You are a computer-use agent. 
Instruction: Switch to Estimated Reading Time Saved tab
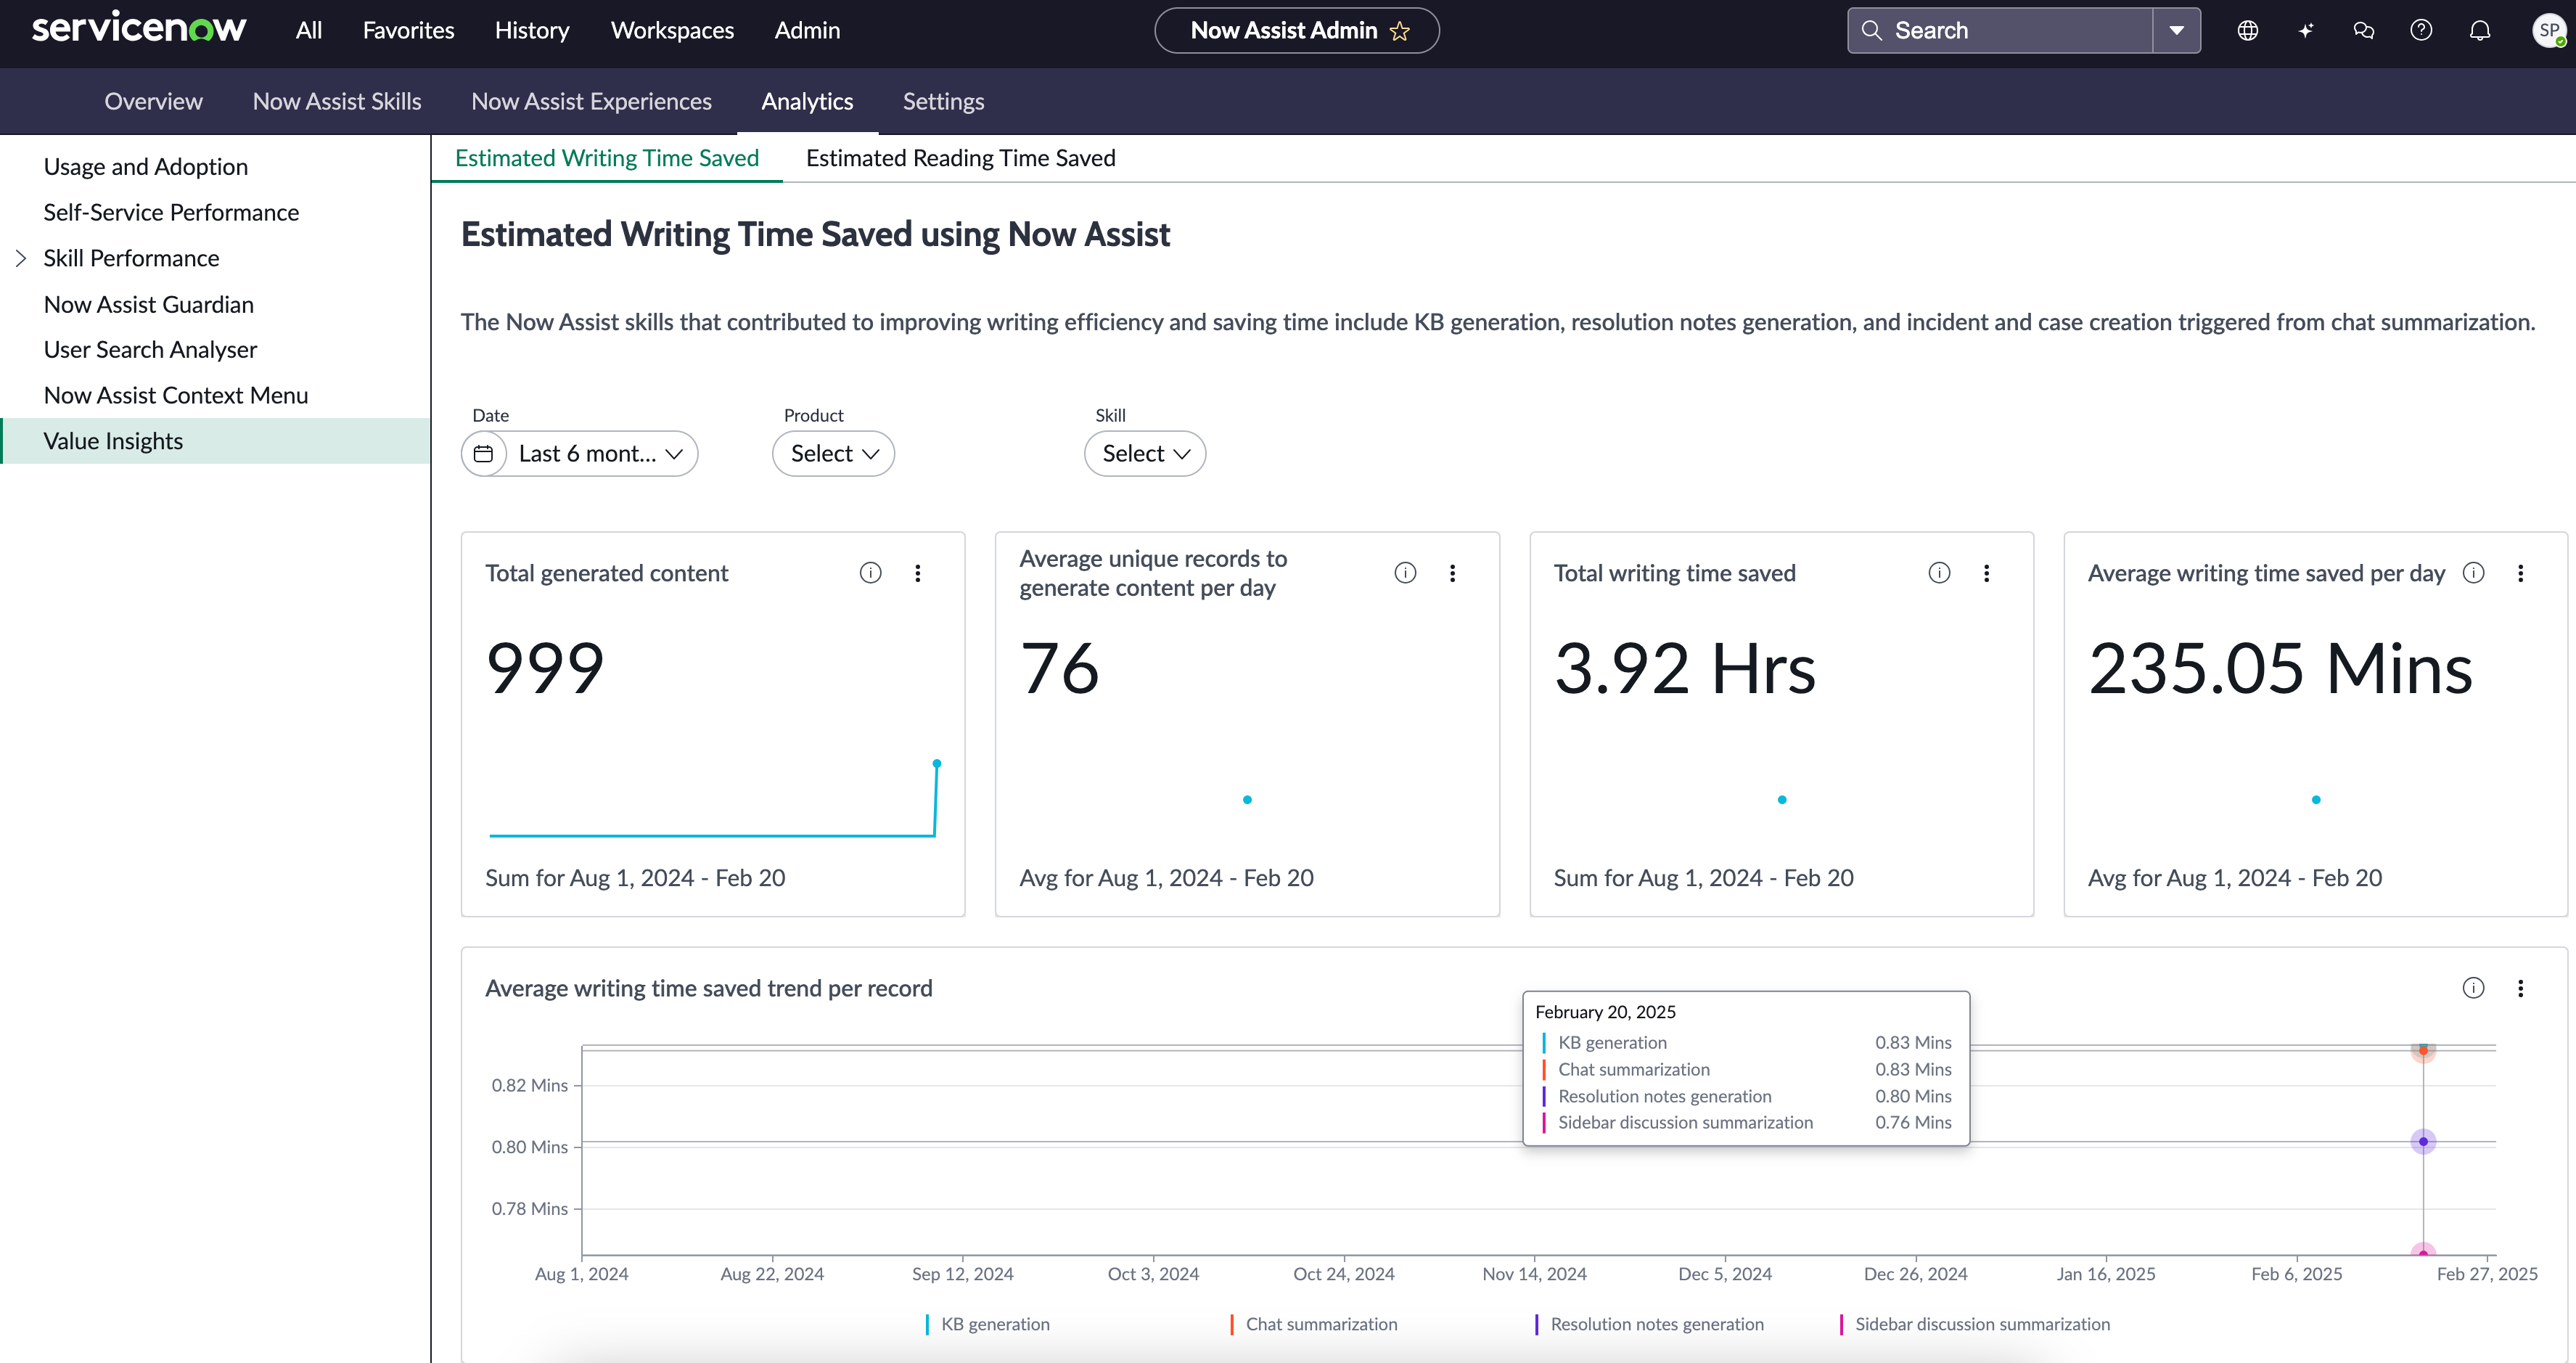(x=960, y=158)
